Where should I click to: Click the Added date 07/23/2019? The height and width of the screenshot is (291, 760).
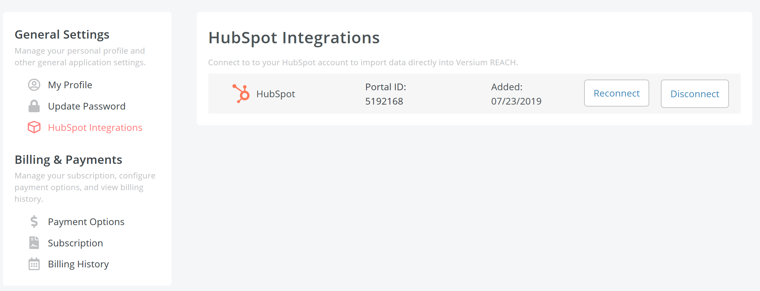pyautogui.click(x=516, y=101)
